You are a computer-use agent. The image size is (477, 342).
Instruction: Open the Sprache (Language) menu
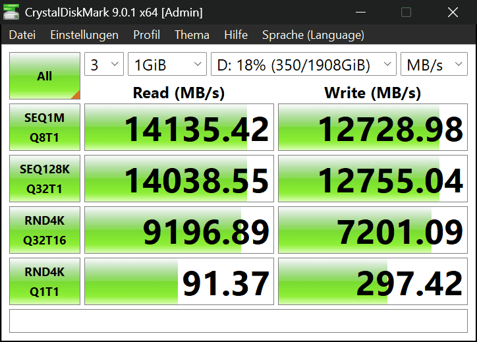[313, 35]
